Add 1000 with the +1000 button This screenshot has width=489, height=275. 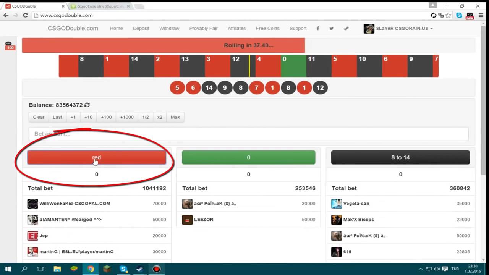pos(127,117)
